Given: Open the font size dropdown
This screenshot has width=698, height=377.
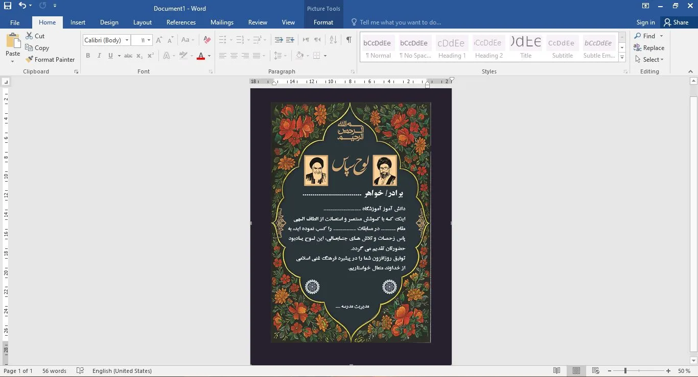Looking at the screenshot, I should tap(149, 40).
